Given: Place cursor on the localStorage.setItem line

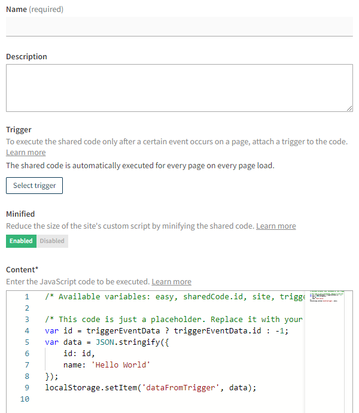Looking at the screenshot, I should (150, 388).
